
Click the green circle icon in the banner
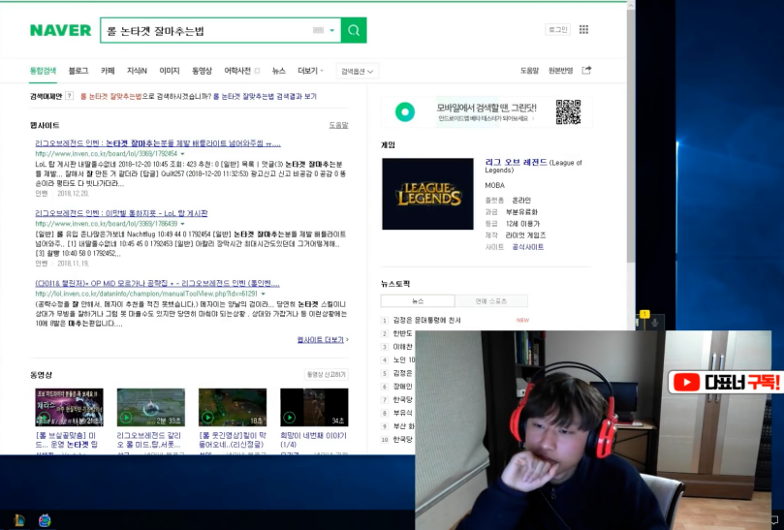click(x=405, y=112)
